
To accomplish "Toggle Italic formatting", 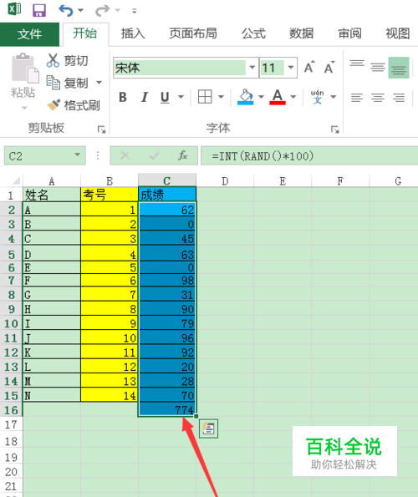I will coord(145,97).
